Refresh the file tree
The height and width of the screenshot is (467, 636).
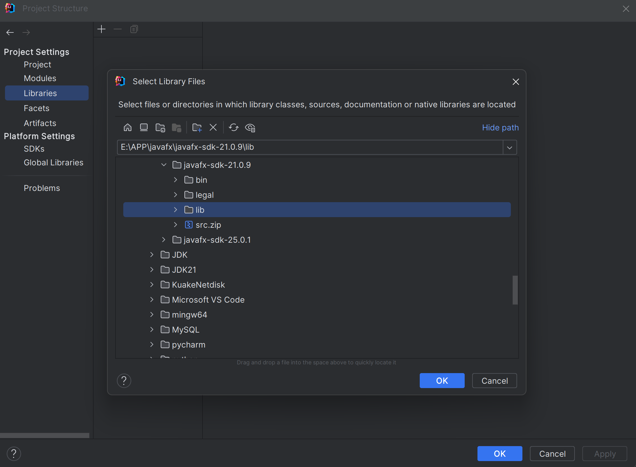[x=234, y=128]
